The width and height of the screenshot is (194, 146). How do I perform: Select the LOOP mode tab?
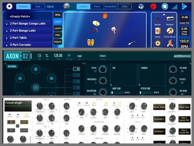click(x=58, y=21)
